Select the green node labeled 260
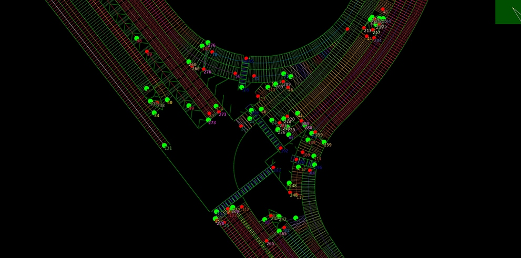The width and height of the screenshot is (521, 258). point(189,62)
